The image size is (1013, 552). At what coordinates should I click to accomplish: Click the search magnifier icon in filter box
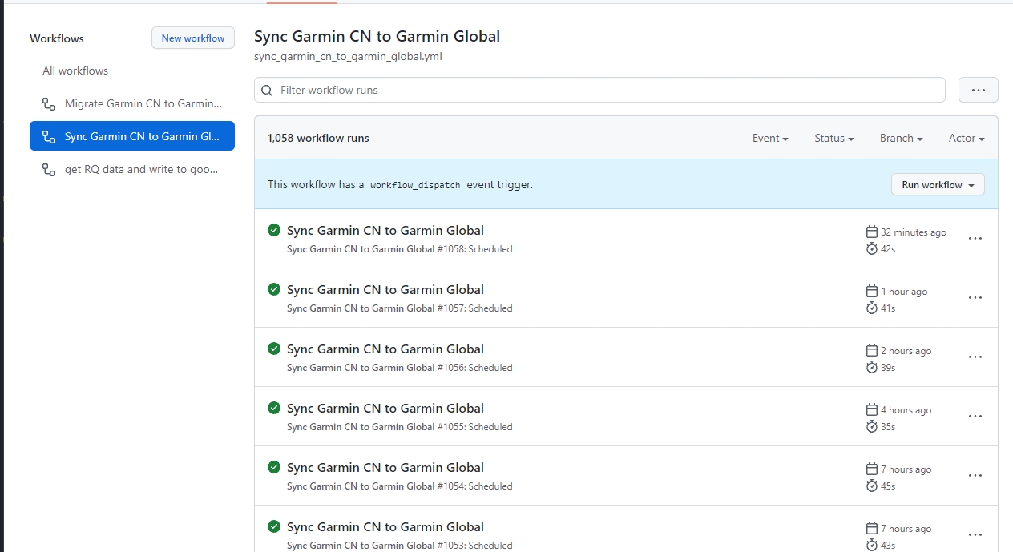pos(267,90)
